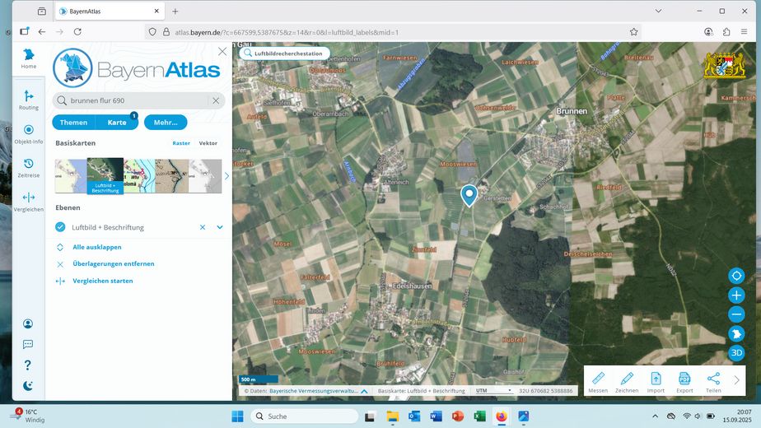This screenshot has width=761, height=428.
Task: Open the UTM coordinate system dropdown
Action: click(494, 390)
